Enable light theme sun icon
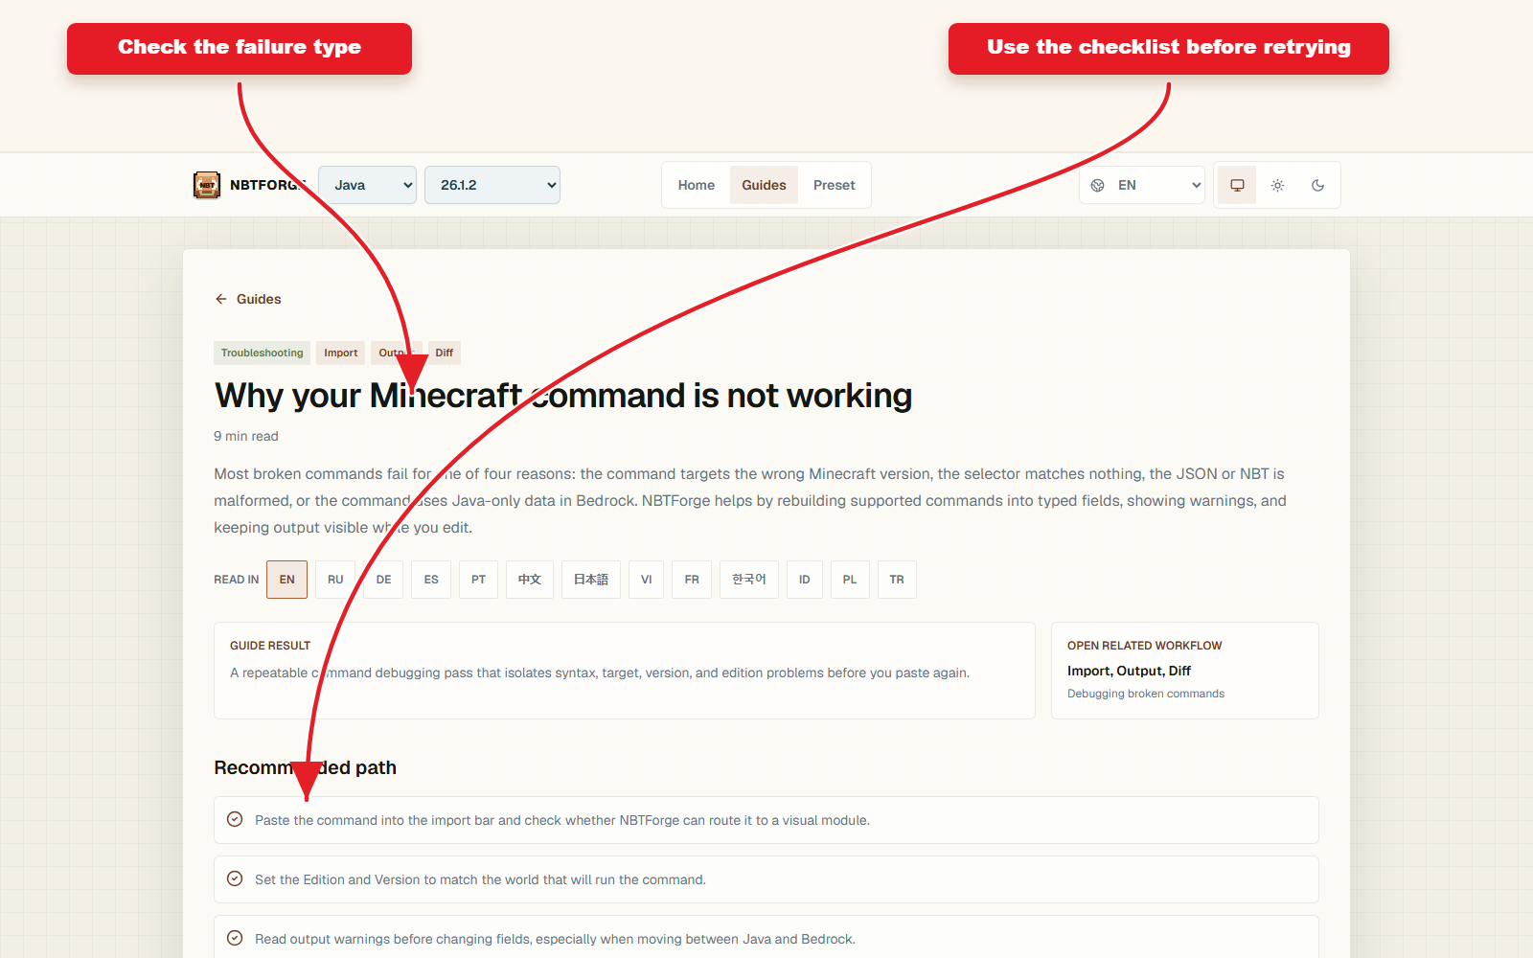This screenshot has width=1533, height=958. 1277,185
